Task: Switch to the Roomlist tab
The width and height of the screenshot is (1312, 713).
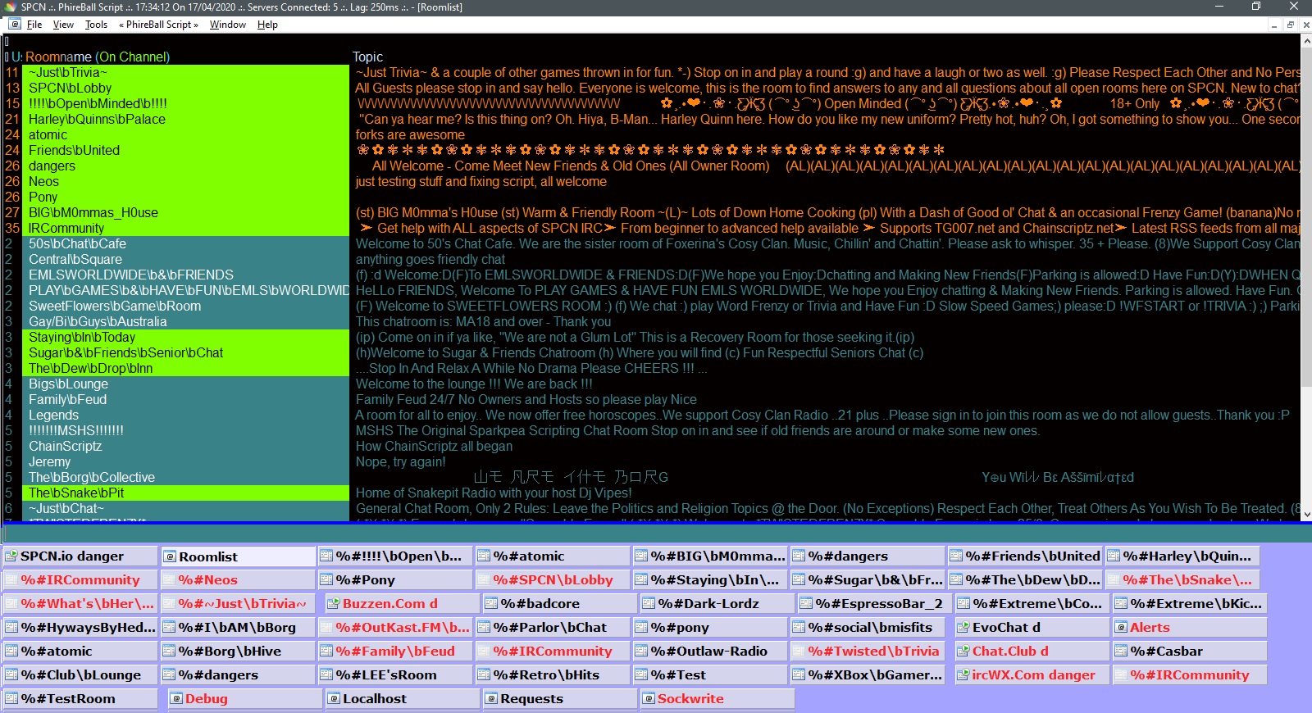Action: pyautogui.click(x=238, y=556)
